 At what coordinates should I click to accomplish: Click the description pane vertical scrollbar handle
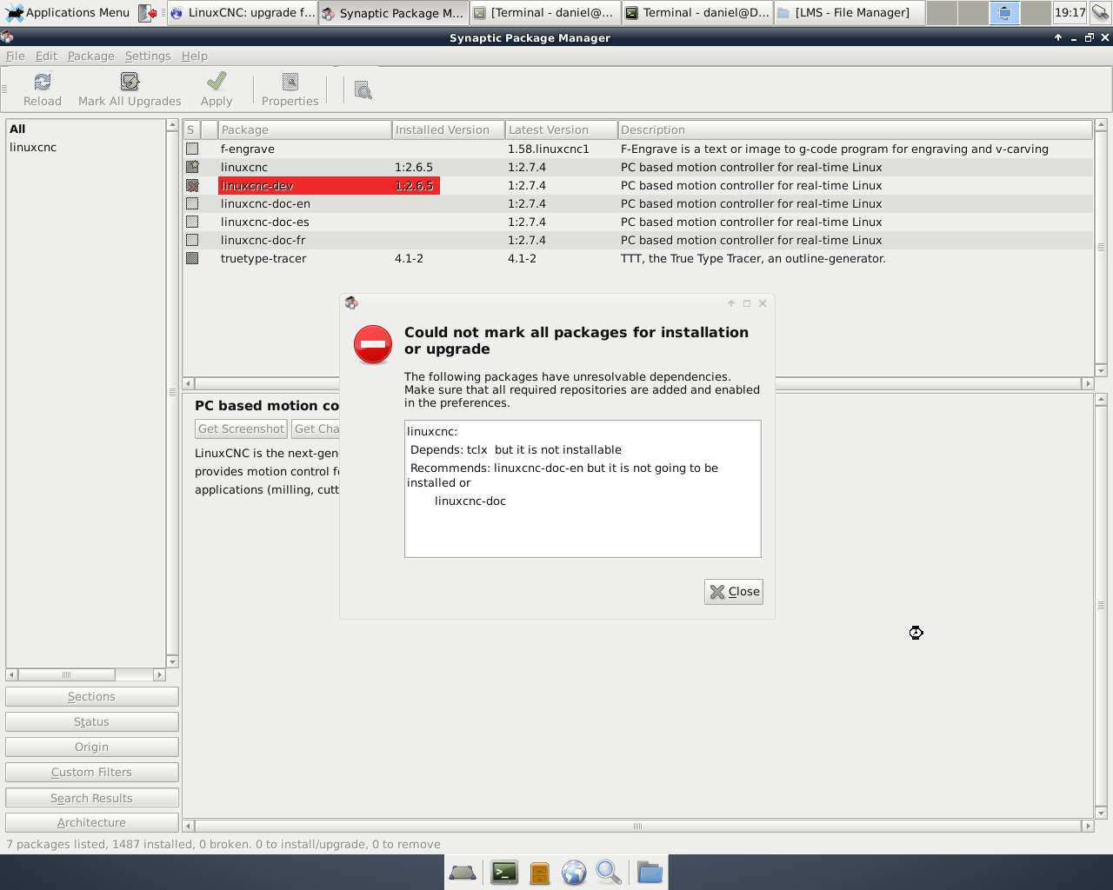[1101, 605]
